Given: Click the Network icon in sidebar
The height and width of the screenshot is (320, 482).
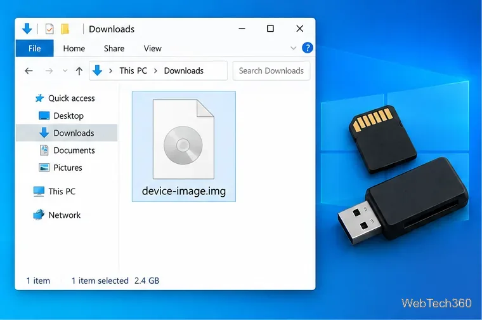Looking at the screenshot, I should 39,215.
